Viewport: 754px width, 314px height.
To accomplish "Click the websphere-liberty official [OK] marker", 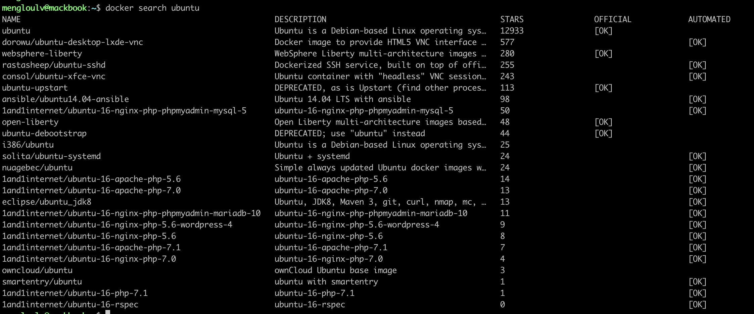I will [604, 54].
